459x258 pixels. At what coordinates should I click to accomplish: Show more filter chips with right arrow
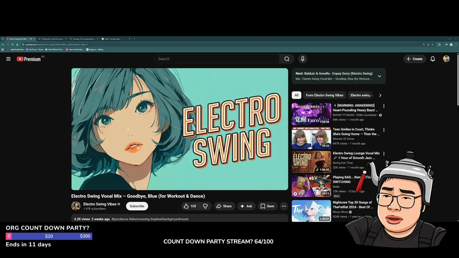point(380,95)
